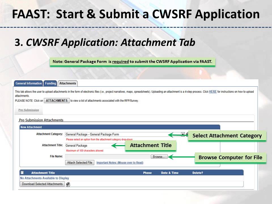Click the Delete? column header

197,173
